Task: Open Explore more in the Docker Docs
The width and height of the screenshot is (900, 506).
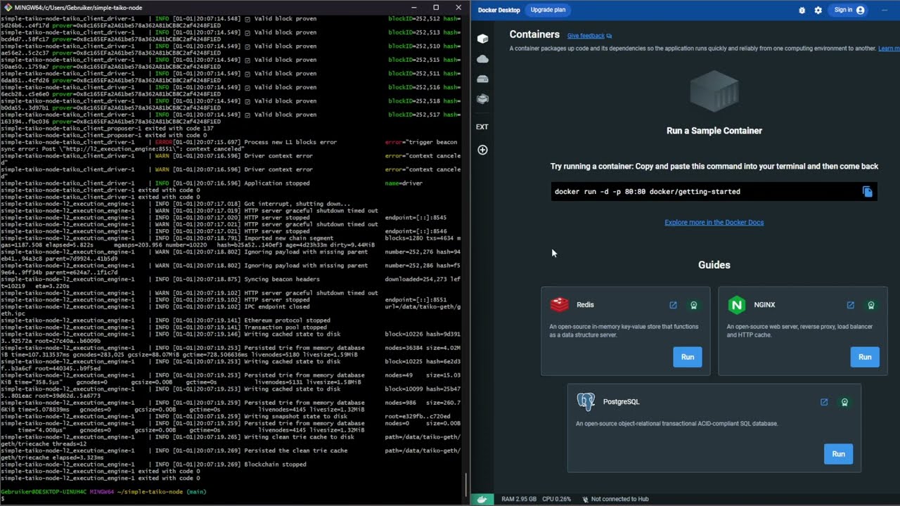Action: tap(714, 222)
